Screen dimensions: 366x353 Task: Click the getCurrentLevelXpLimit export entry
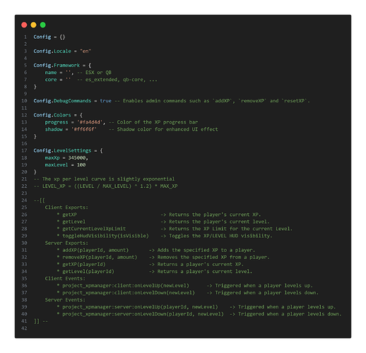pos(94,229)
